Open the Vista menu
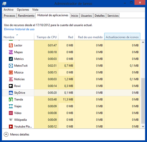Viewport: 147px width, 142px height. point(35,9)
